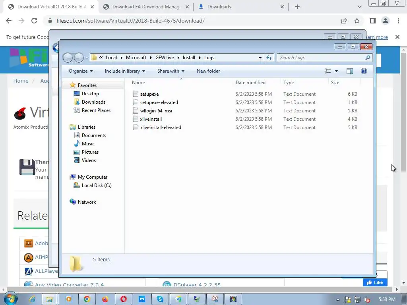
Task: Open Documents library
Action: click(94, 135)
